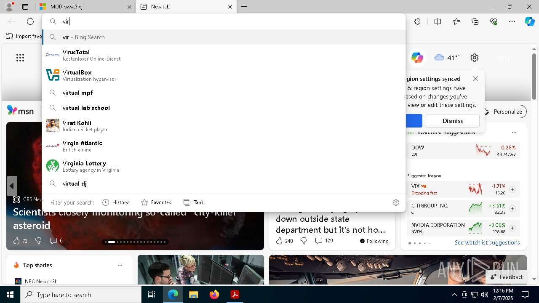The image size is (539, 303).
Task: Open Browser essentials heart icon
Action: (494, 21)
